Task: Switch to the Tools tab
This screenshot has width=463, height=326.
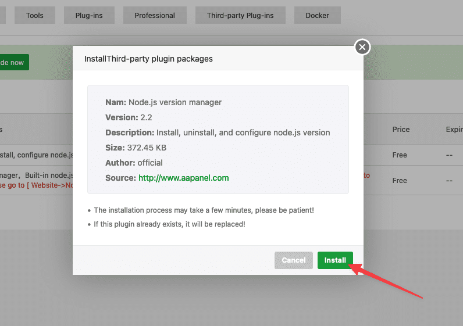Action: point(35,16)
